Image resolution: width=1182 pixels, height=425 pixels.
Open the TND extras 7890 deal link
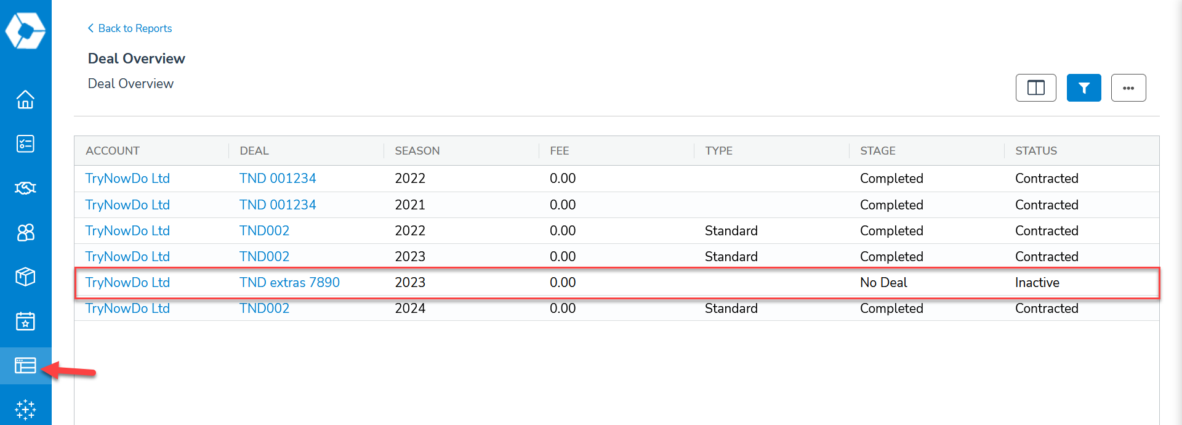click(289, 282)
